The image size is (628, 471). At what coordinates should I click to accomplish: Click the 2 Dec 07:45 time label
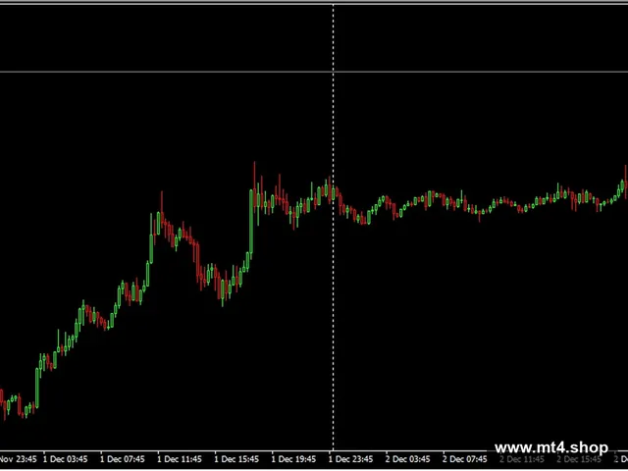point(465,459)
